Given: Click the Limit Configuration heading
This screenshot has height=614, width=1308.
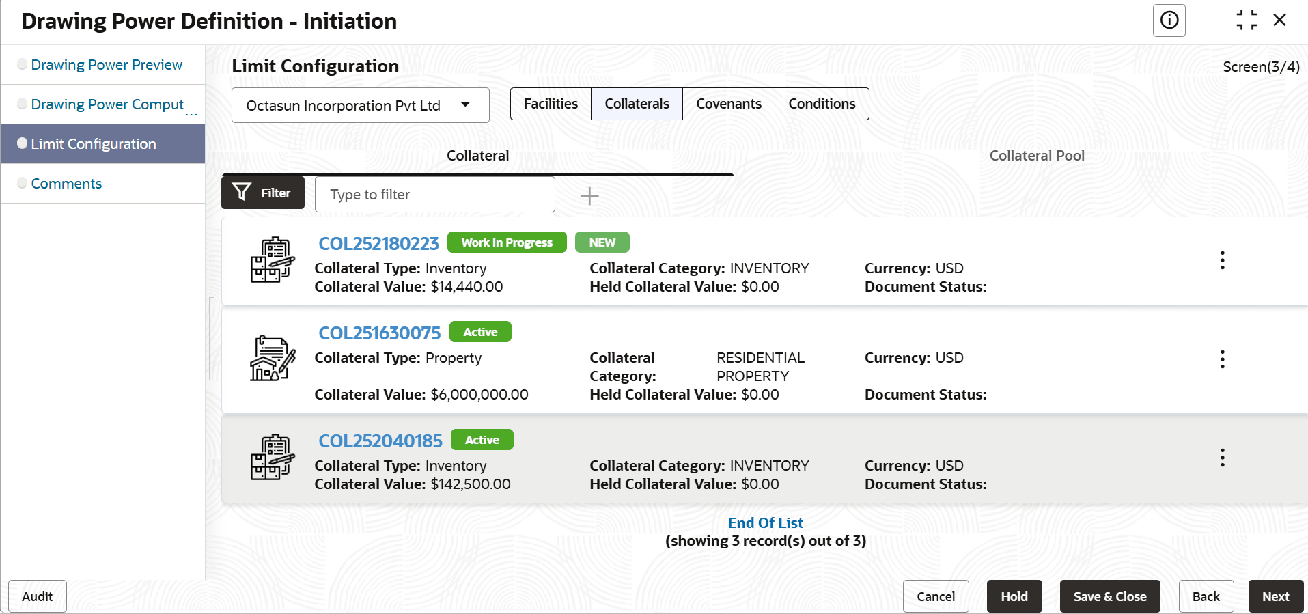Looking at the screenshot, I should [x=315, y=66].
